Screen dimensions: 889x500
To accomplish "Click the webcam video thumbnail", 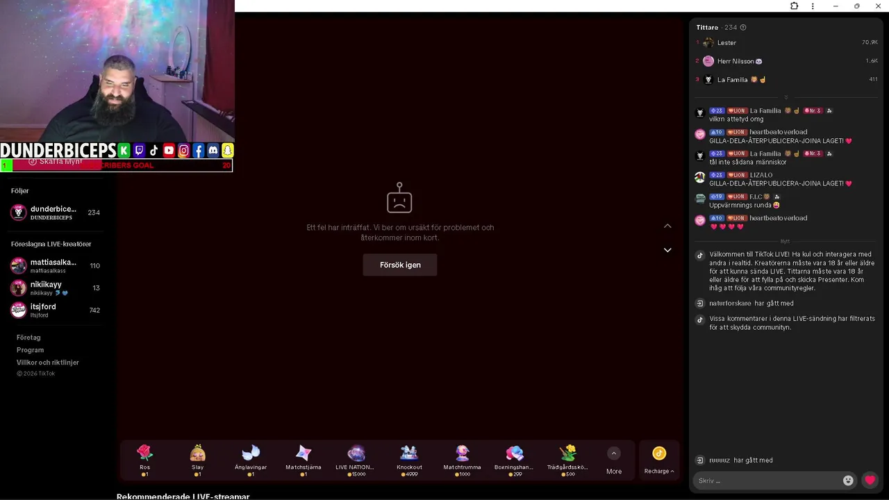I will (117, 71).
